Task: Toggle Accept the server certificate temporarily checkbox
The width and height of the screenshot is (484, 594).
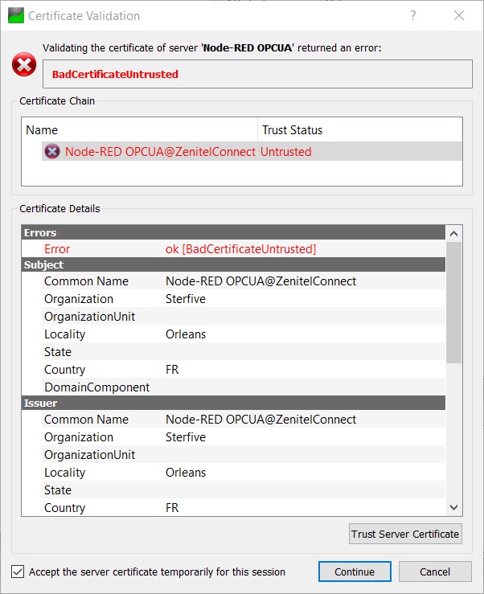Action: [18, 571]
